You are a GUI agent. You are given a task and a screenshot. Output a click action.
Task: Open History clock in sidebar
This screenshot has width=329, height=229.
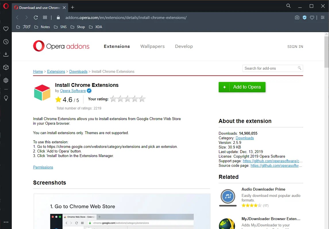coord(6,42)
